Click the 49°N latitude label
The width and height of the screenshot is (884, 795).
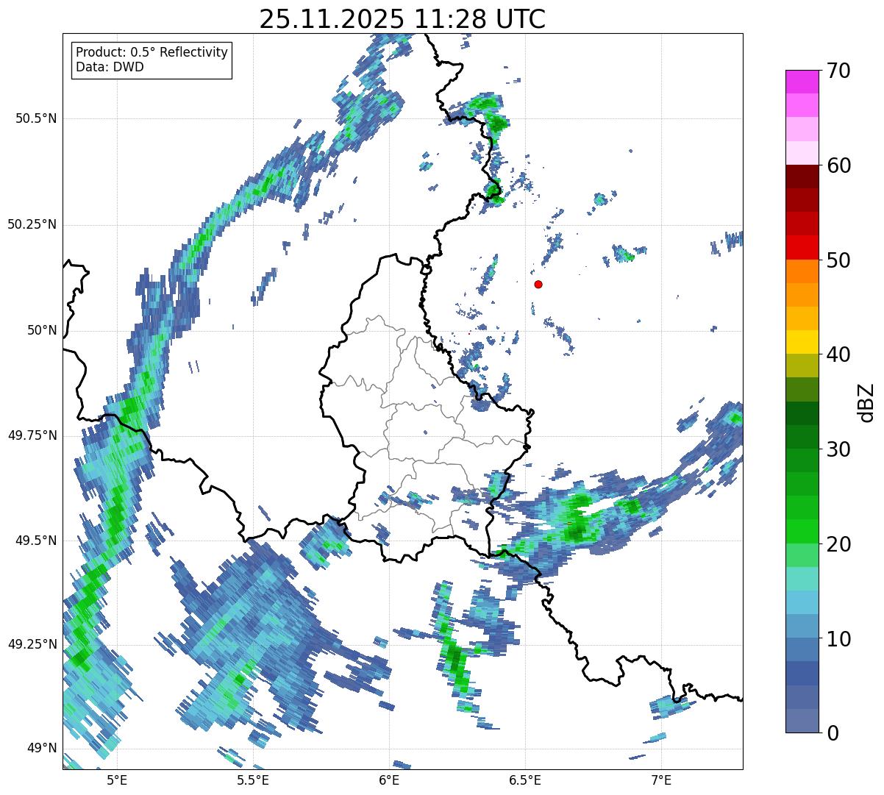41,748
